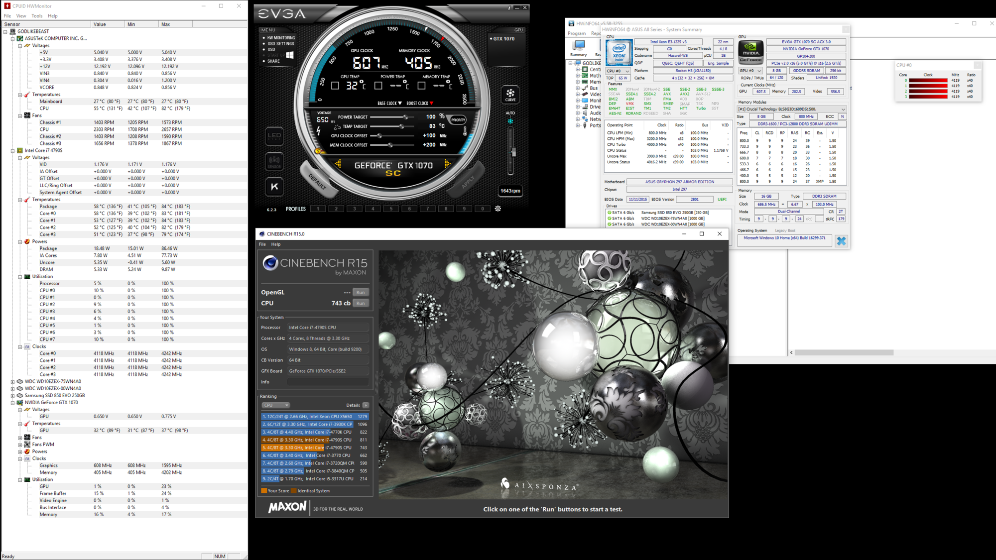Click the horizontal scrollbar in HWiNFO64 window
Screen dimensions: 996x560
click(x=844, y=352)
